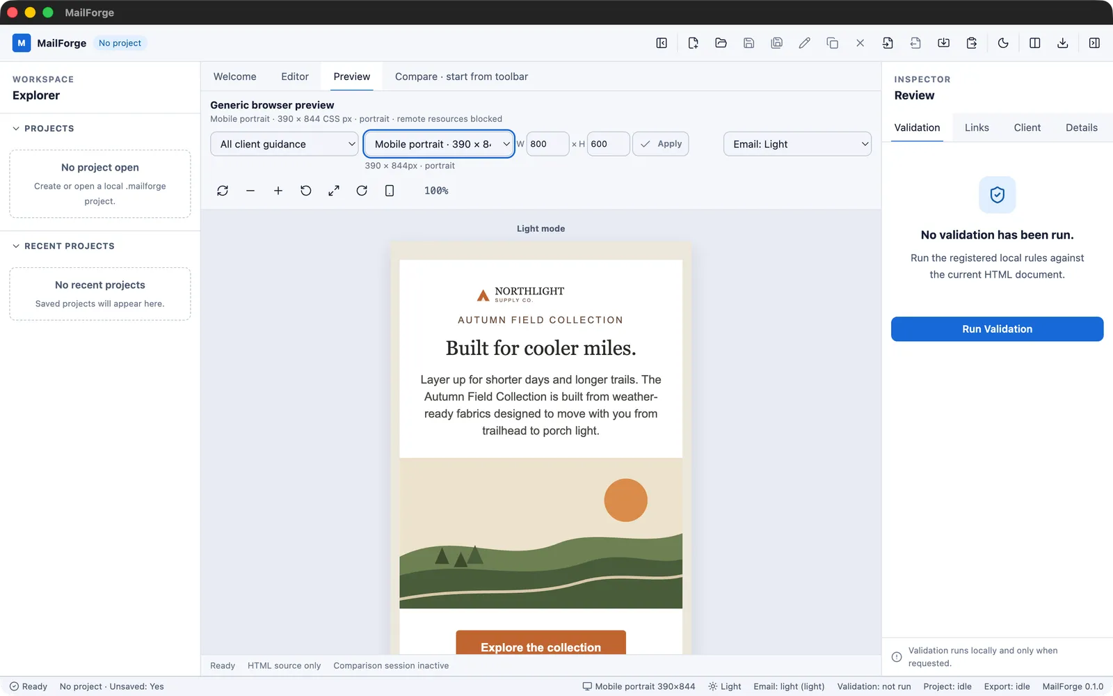This screenshot has height=696, width=1113.
Task: Click 'Comparison session inactive' text
Action: tap(391, 666)
